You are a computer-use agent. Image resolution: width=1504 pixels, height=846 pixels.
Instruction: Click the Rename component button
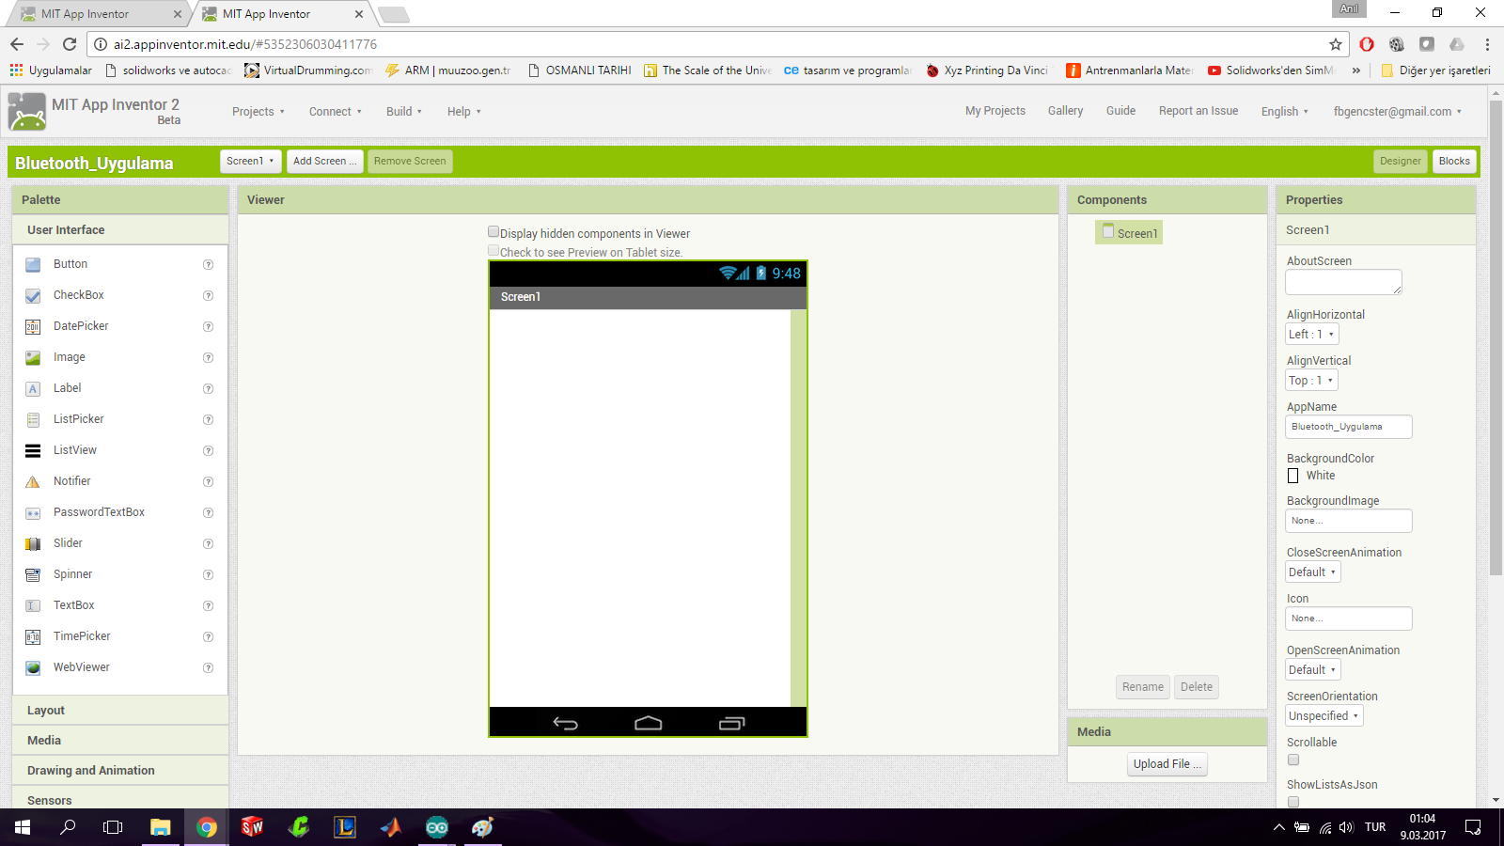[x=1143, y=687]
